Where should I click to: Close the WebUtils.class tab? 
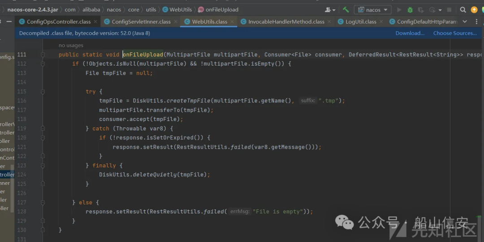point(232,21)
